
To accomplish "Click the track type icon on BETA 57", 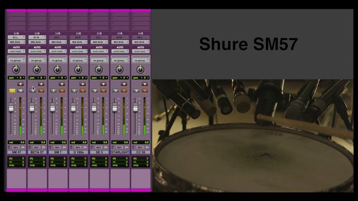I will click(30, 147).
